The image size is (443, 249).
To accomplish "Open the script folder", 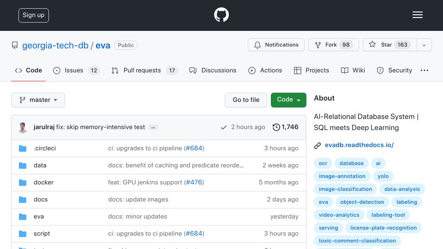I will [42, 234].
